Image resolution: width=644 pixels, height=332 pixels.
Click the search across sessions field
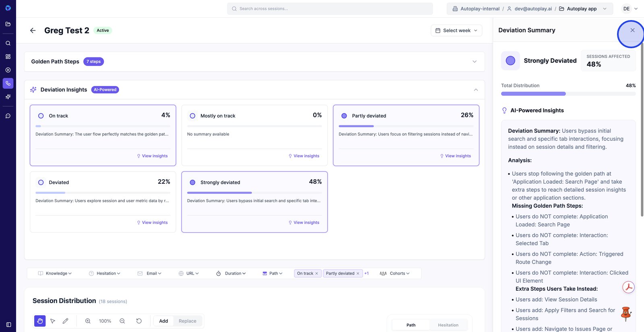pos(330,8)
